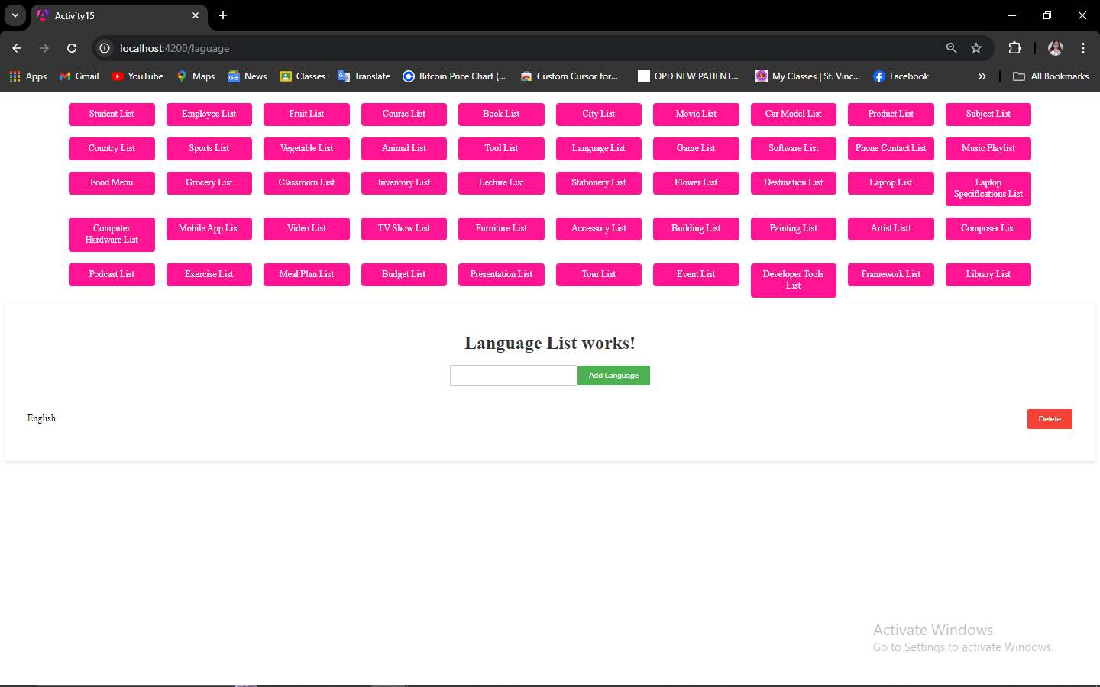The height and width of the screenshot is (687, 1100).
Task: Open the Gmail bookmark
Action: 79,76
